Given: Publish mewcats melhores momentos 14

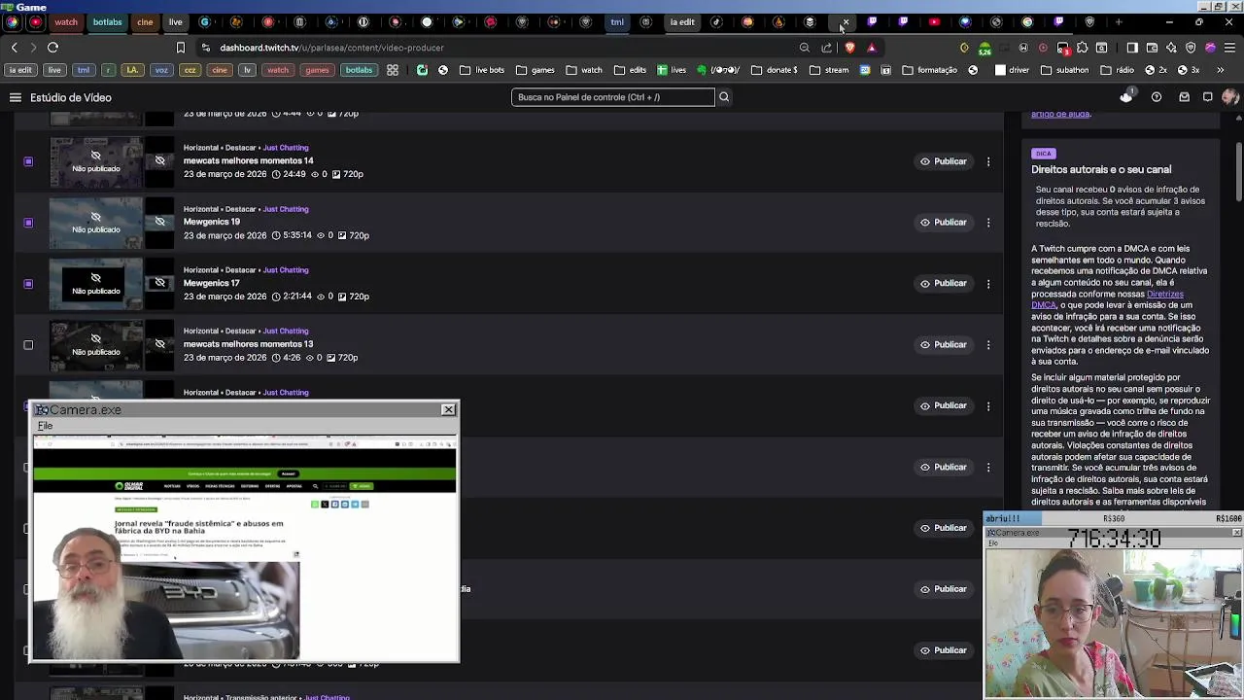Looking at the screenshot, I should (x=944, y=161).
